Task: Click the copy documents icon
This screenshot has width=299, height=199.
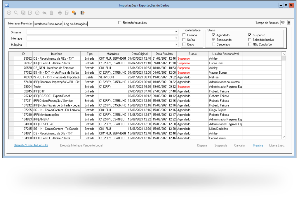Action: tap(23, 13)
